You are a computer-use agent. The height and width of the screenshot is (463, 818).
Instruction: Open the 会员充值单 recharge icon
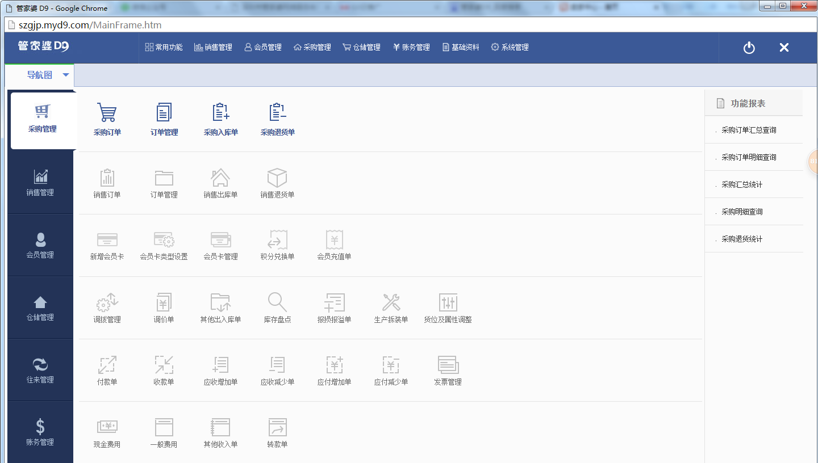(x=334, y=245)
